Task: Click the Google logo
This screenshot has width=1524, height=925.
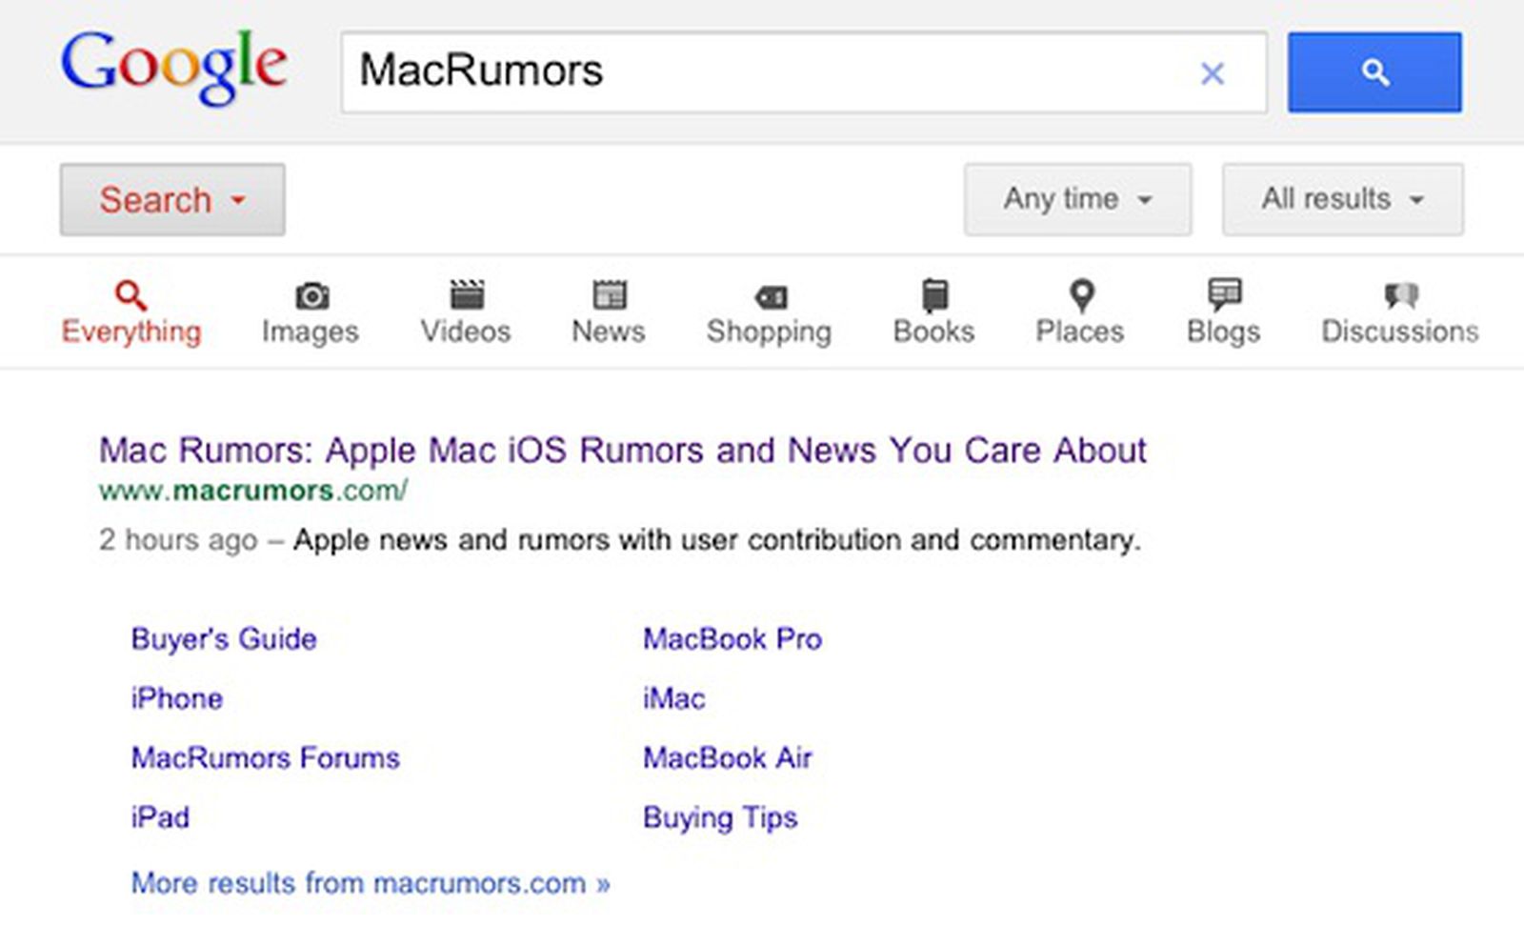Action: coord(173,69)
